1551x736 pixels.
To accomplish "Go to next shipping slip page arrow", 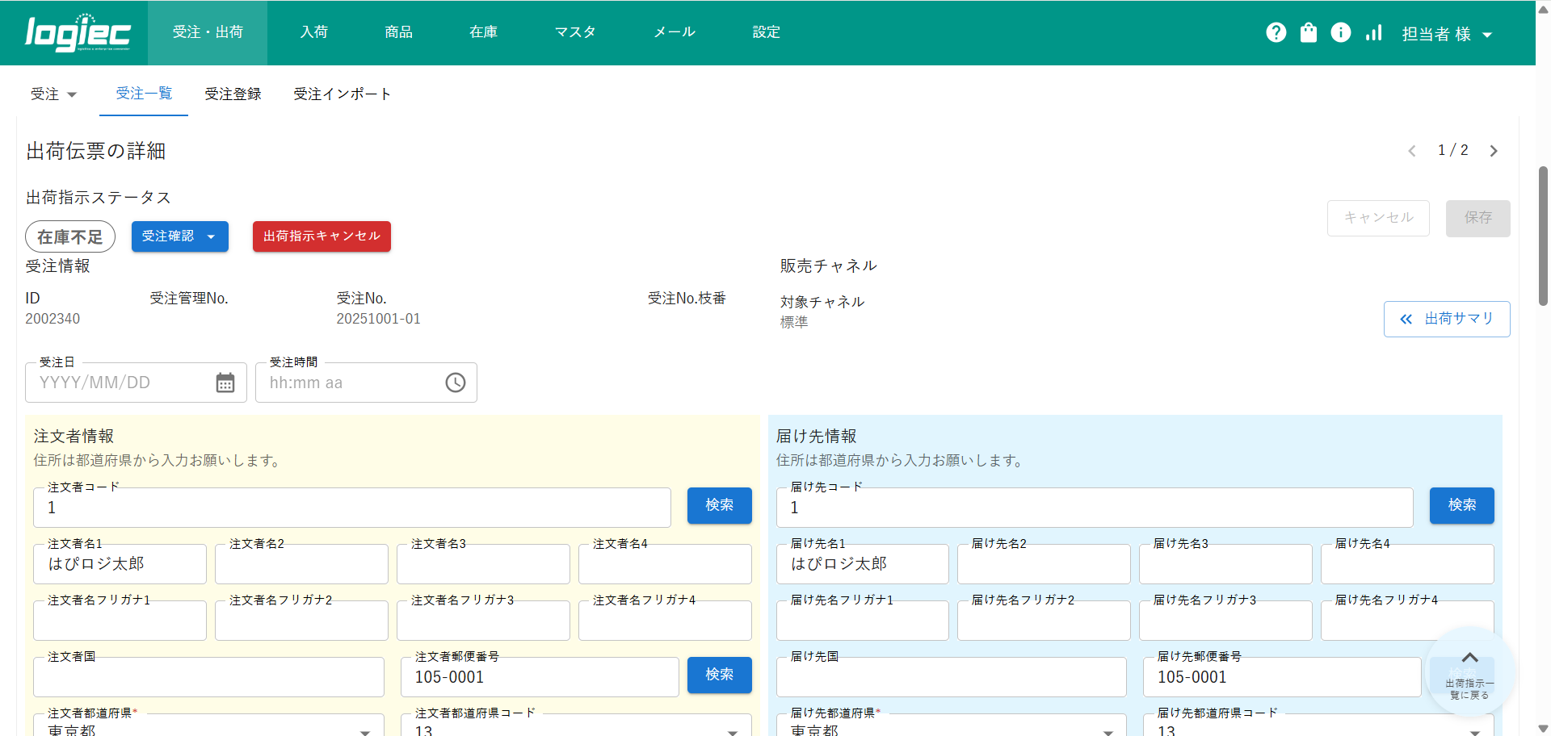I will pos(1494,151).
